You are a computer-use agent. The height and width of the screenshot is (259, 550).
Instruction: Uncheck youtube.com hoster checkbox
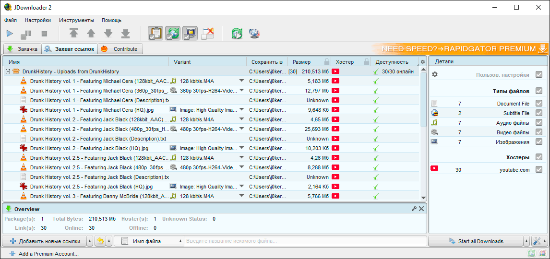(x=539, y=170)
